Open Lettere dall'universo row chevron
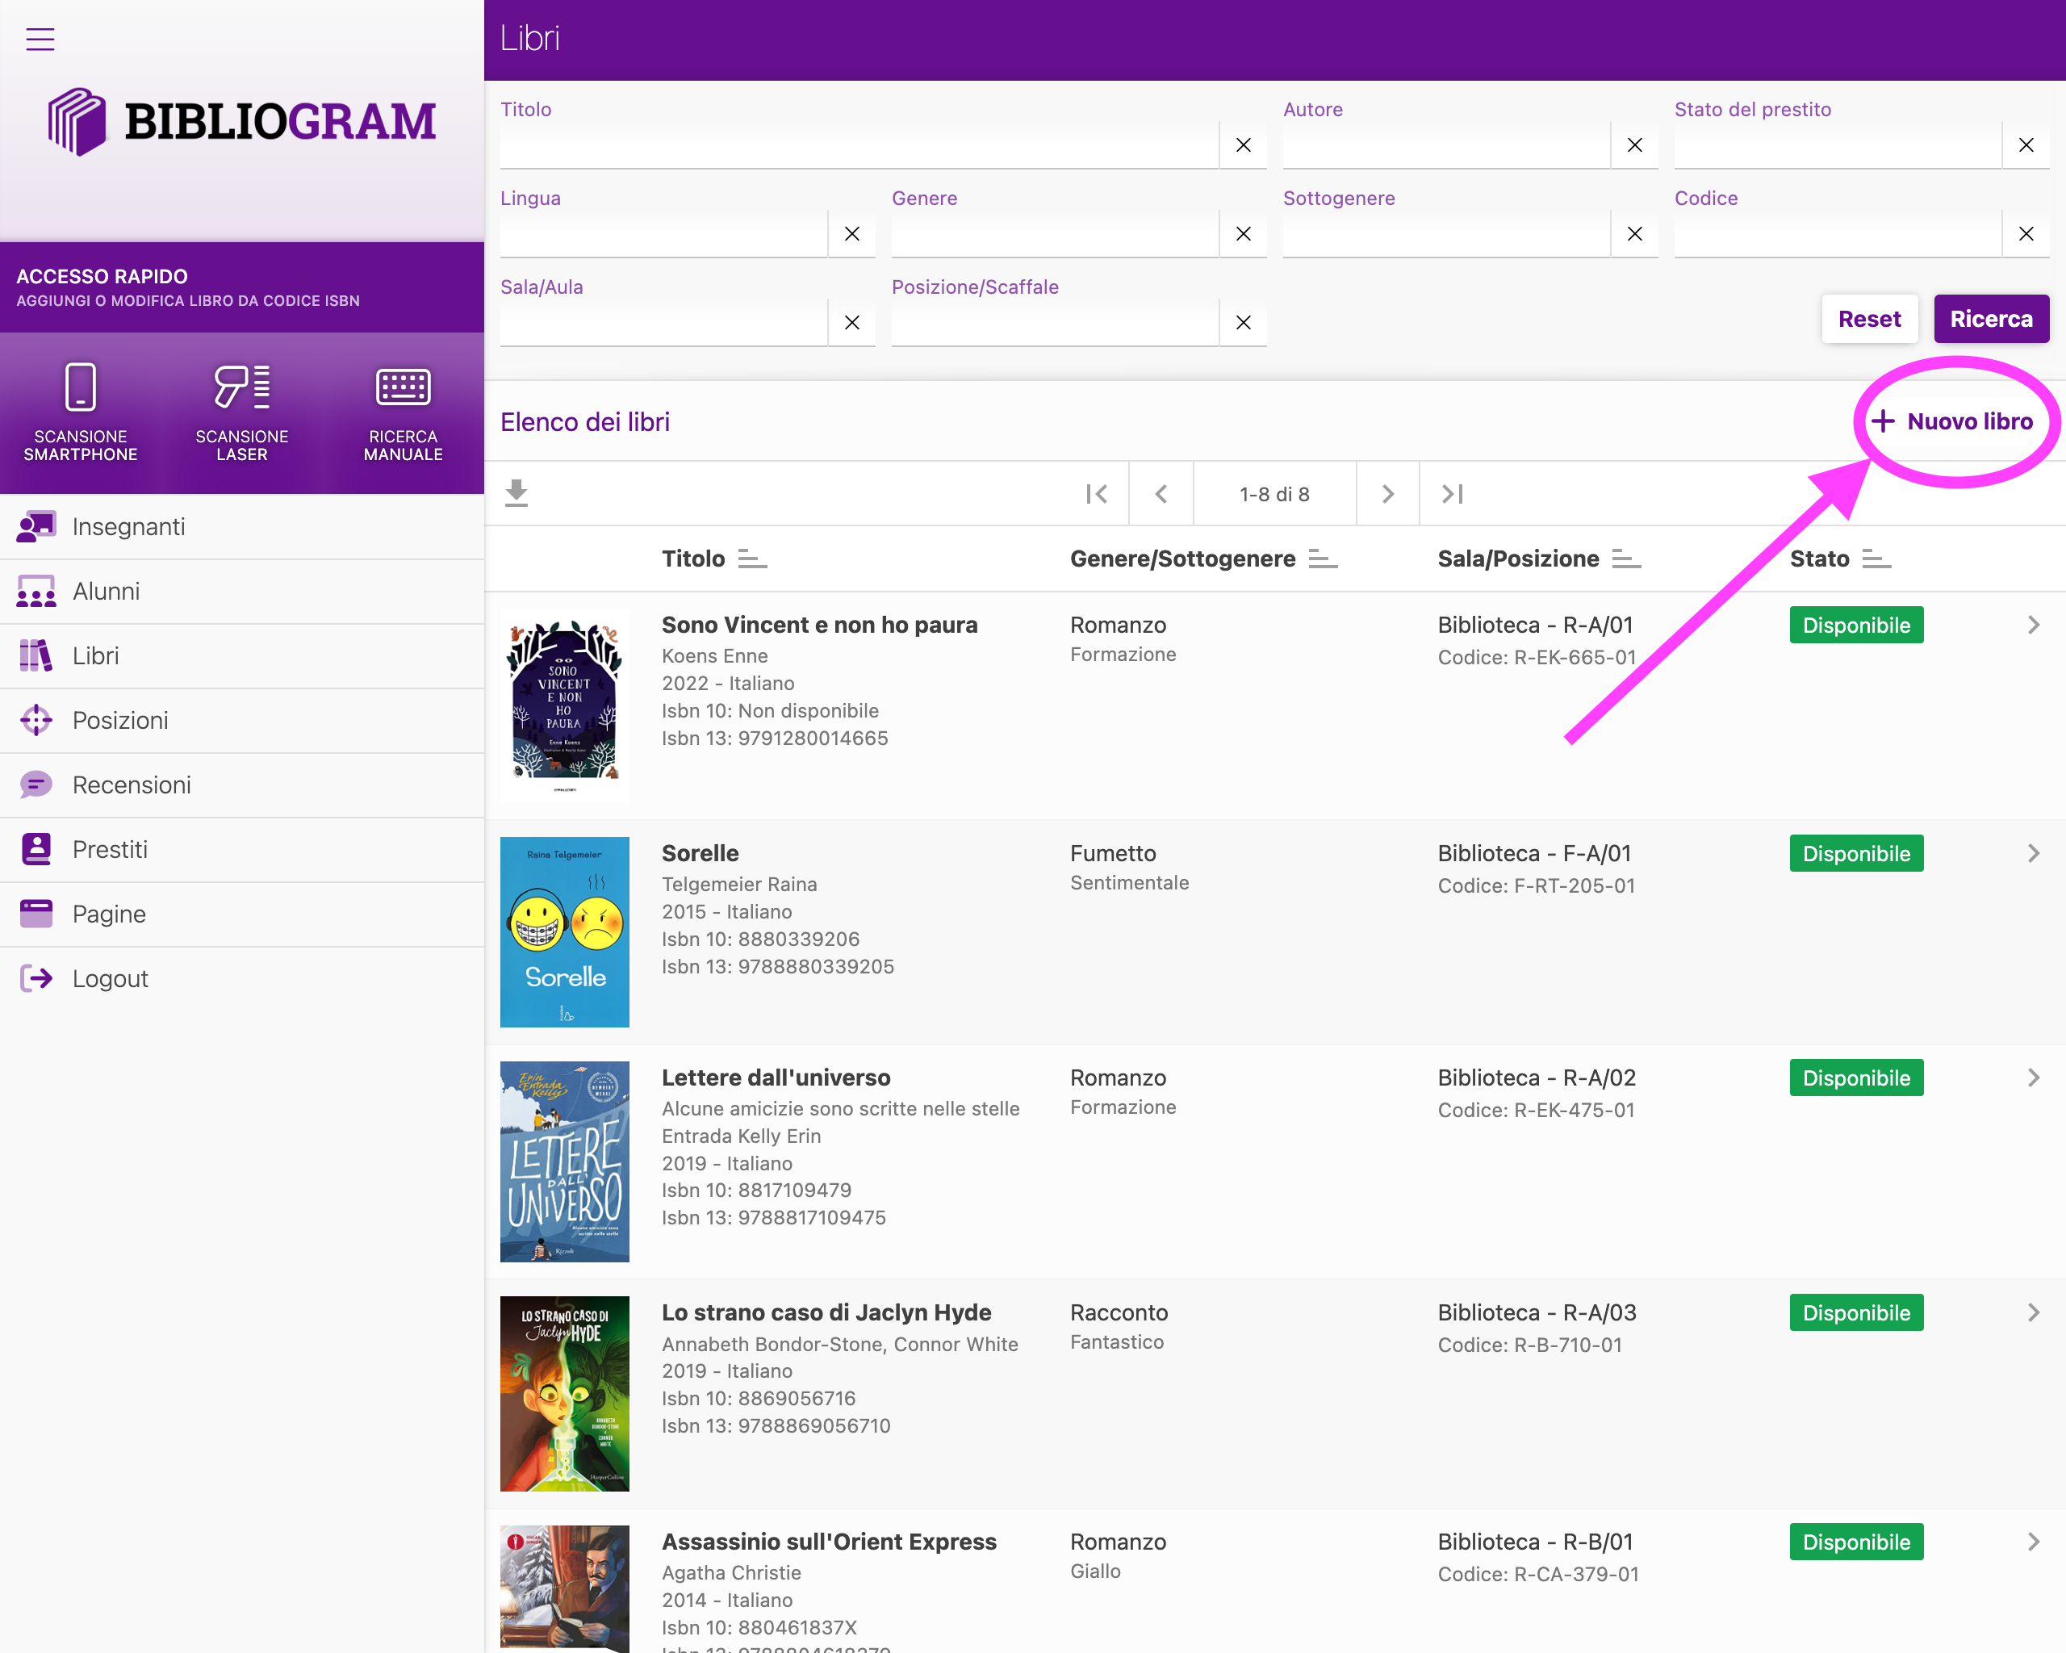This screenshot has width=2066, height=1653. point(2034,1078)
